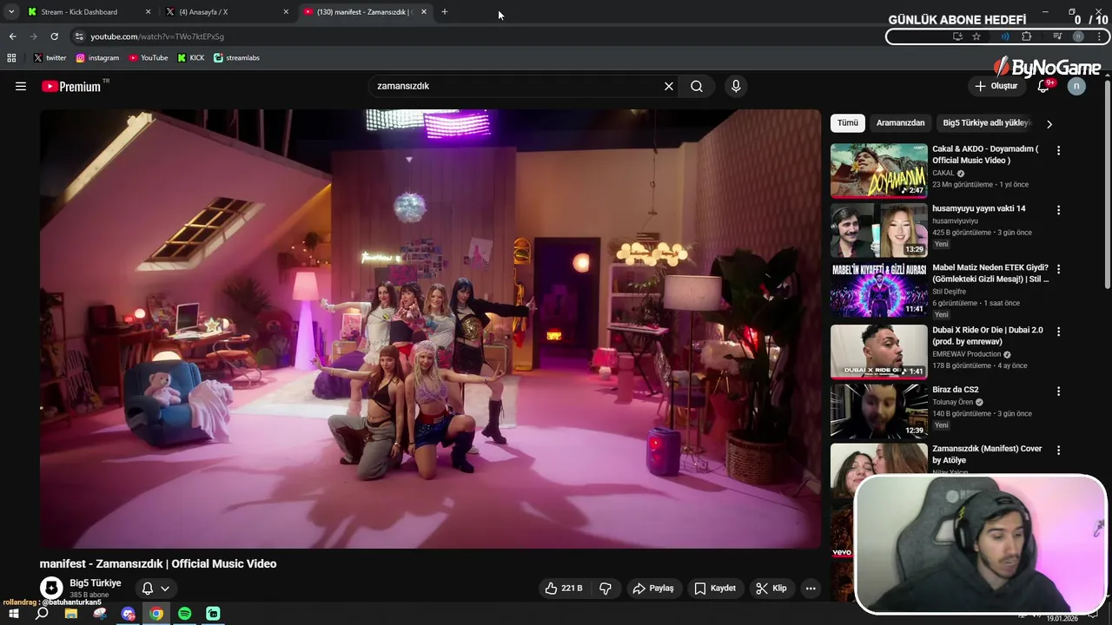The height and width of the screenshot is (625, 1112).
Task: Select the Tümü filter chip
Action: tap(848, 122)
